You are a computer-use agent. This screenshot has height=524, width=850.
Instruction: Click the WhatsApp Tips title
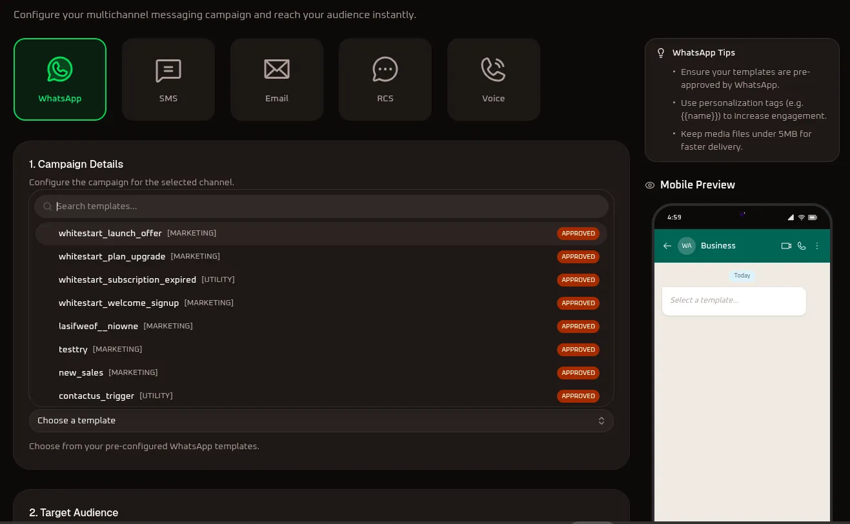[703, 53]
